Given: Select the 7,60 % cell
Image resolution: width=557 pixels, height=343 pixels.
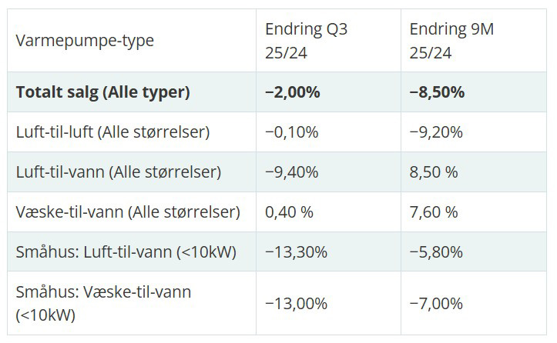Looking at the screenshot, I should point(434,211).
